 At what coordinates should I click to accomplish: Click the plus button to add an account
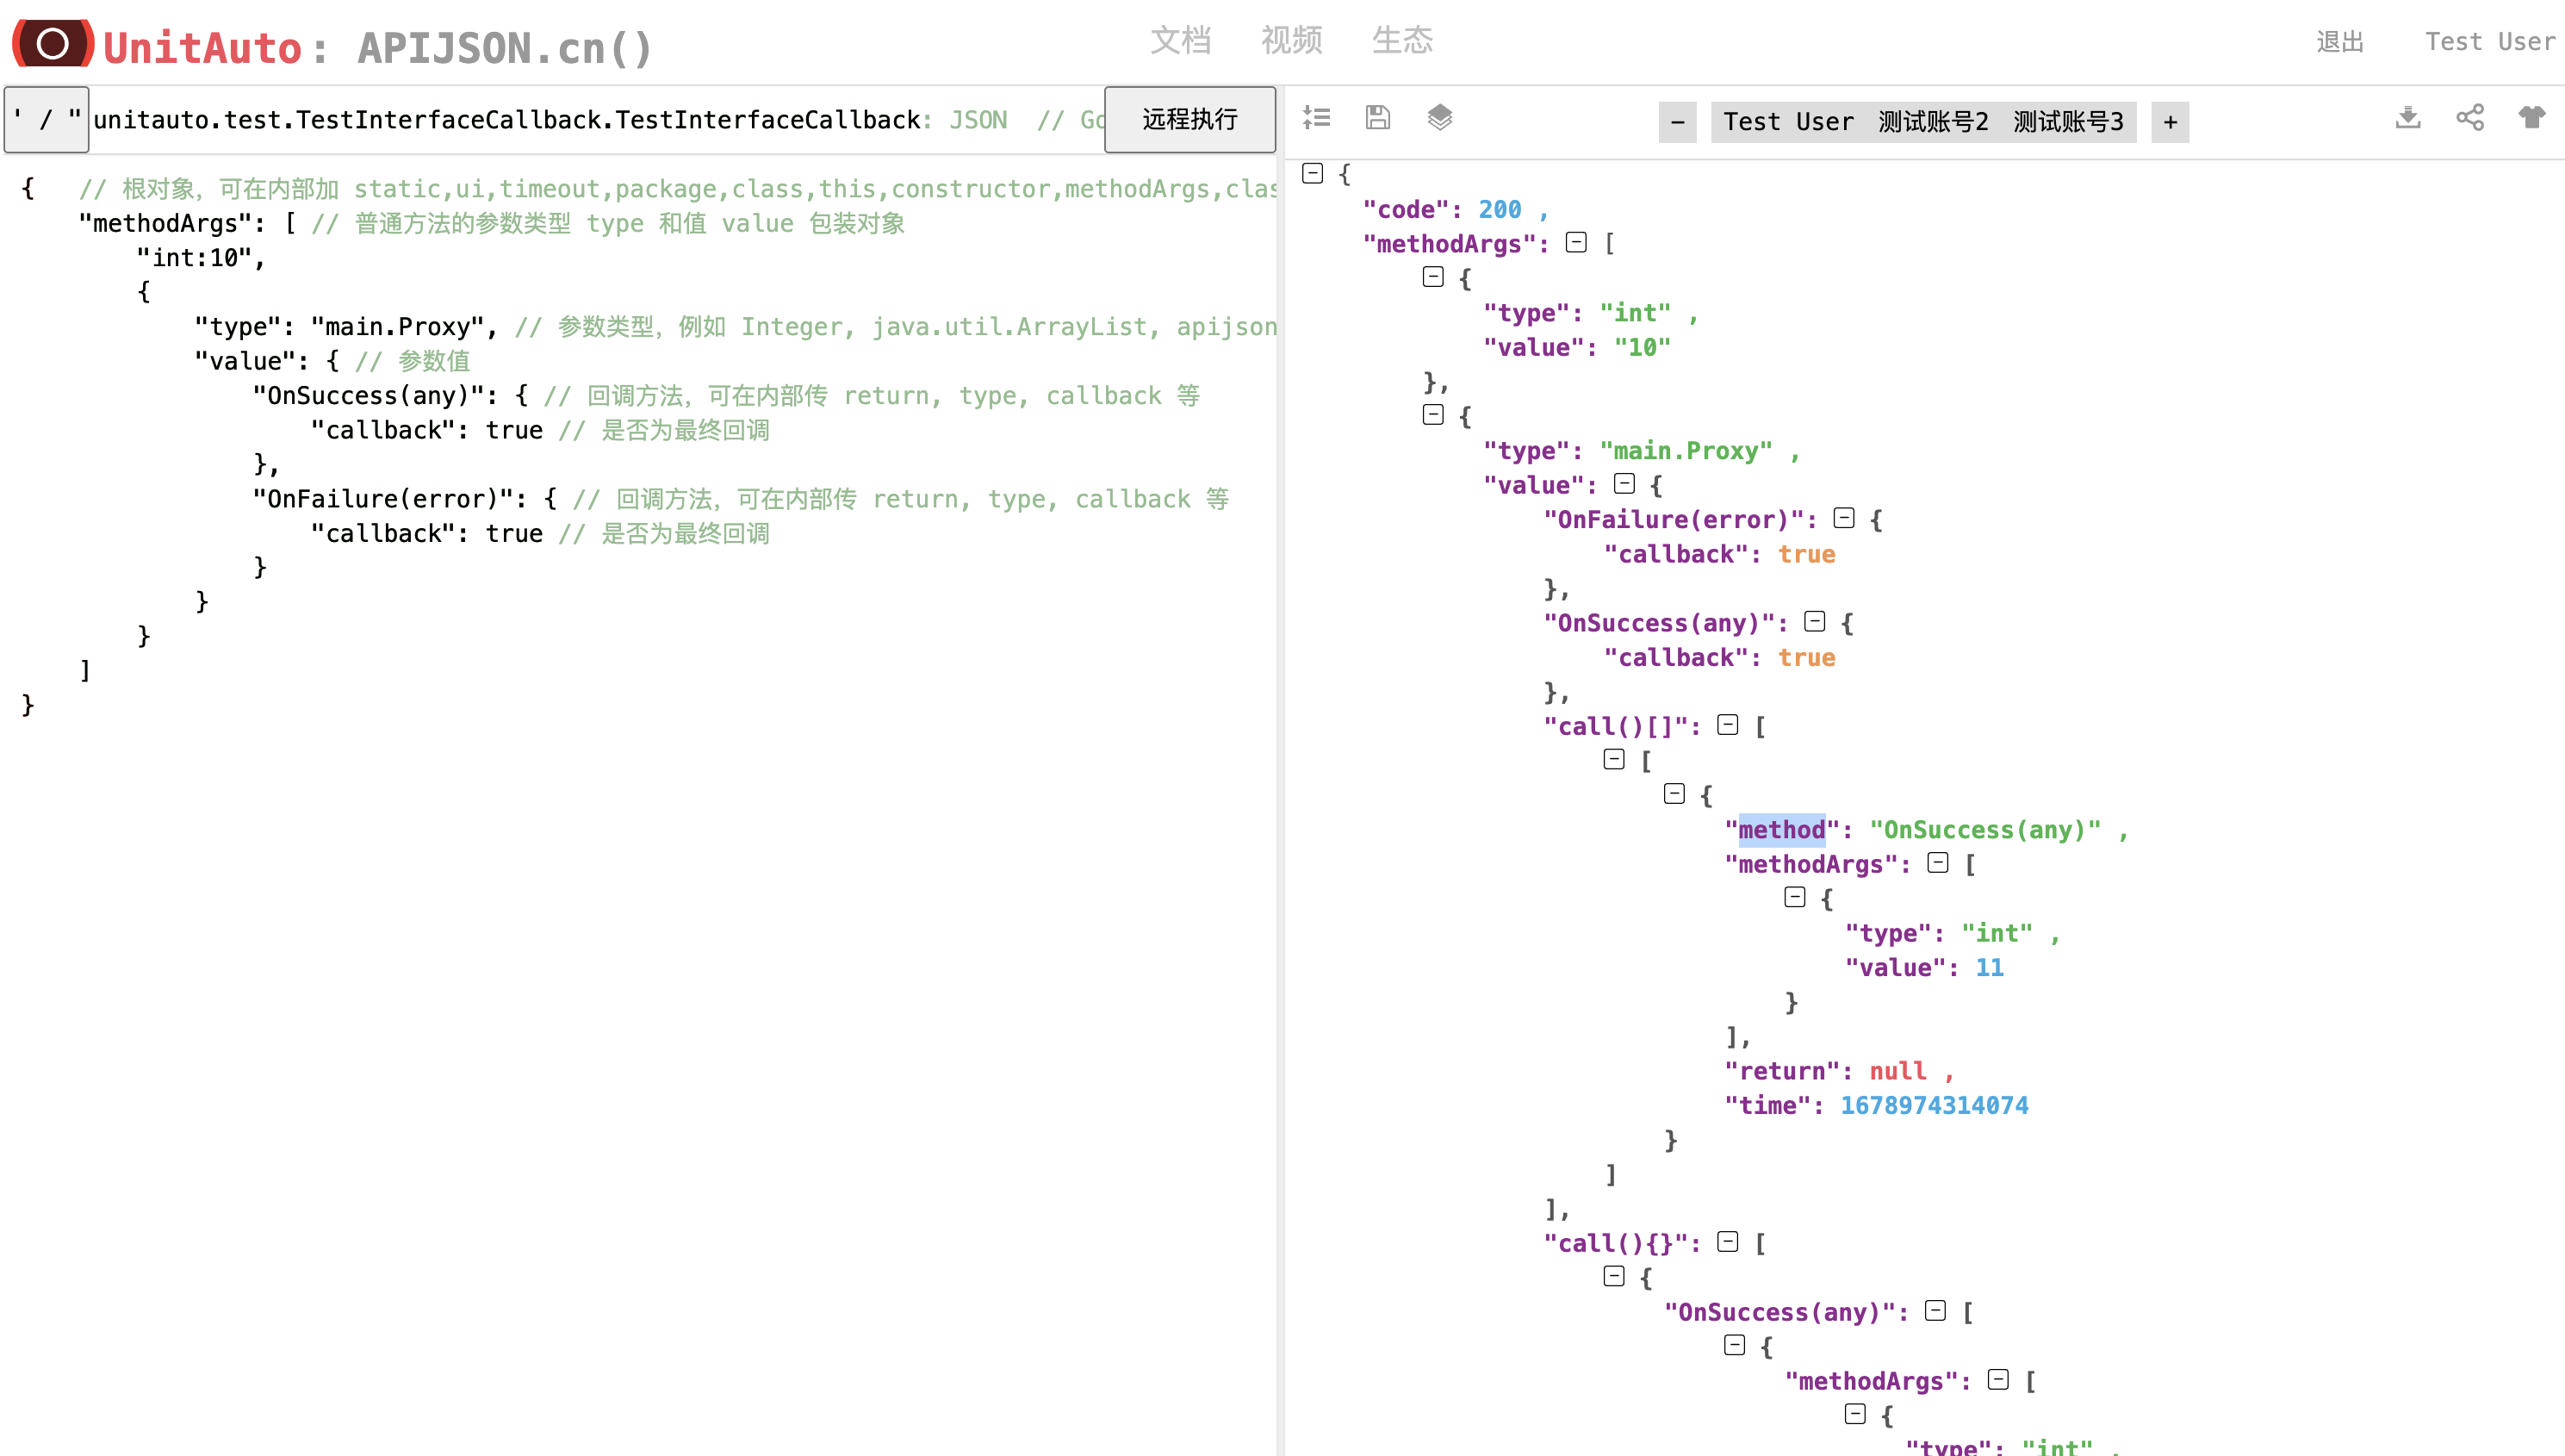point(2171,122)
